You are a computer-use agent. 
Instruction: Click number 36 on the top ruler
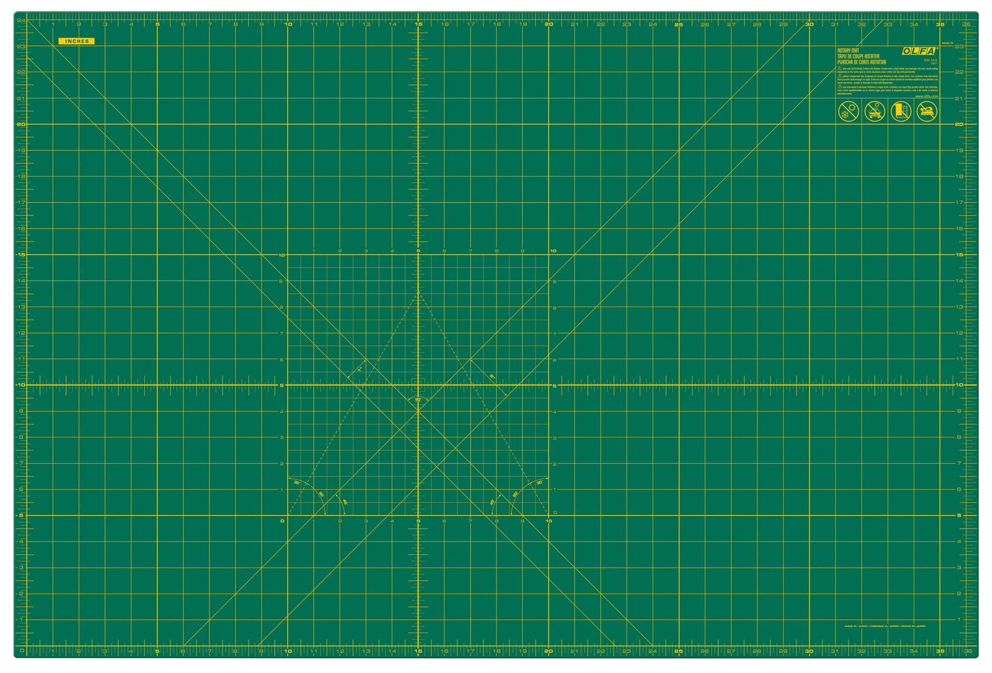pos(966,24)
